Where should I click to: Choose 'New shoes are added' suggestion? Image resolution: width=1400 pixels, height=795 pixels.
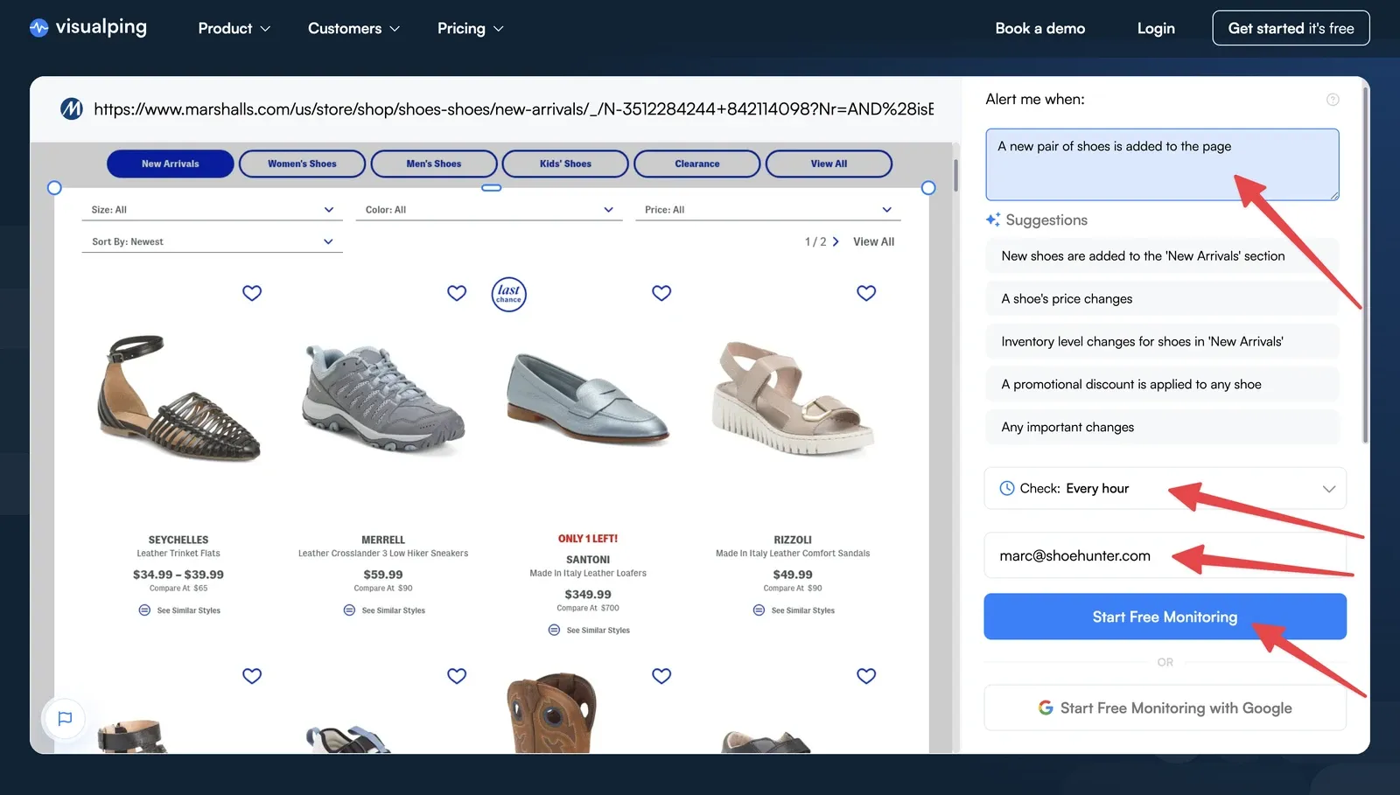[x=1162, y=256]
